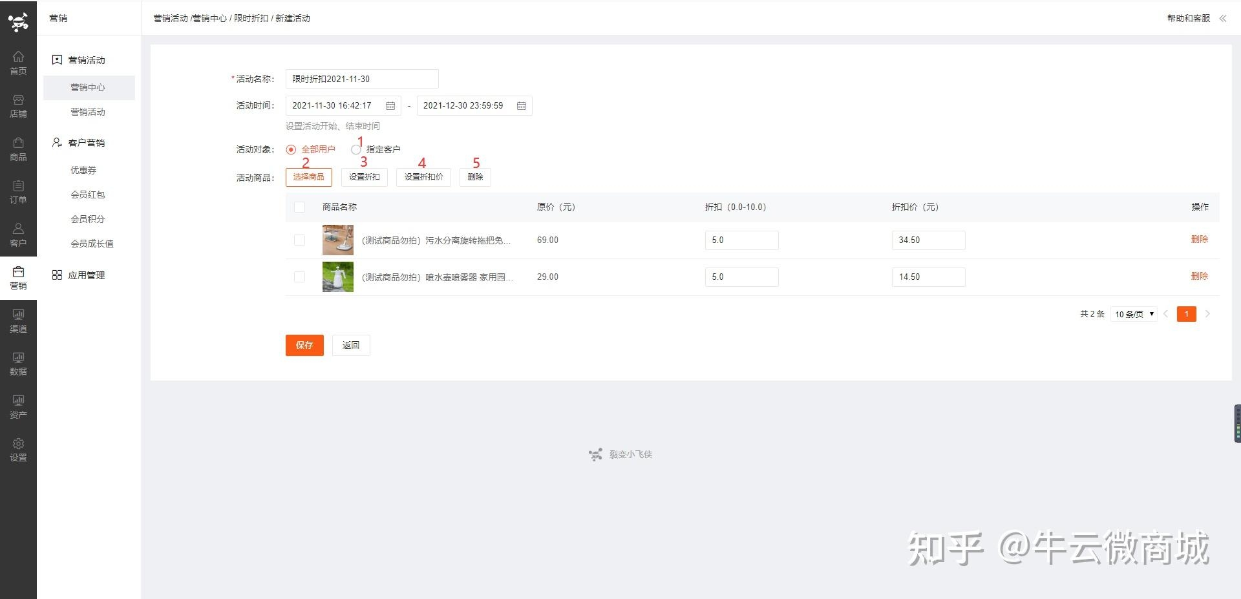Screen dimensions: 1241x599
Task: Open the 商品 products icon
Action: (x=18, y=147)
